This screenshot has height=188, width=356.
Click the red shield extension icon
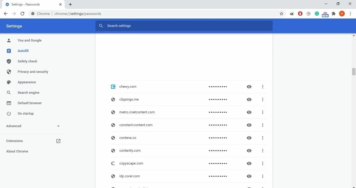click(x=300, y=14)
